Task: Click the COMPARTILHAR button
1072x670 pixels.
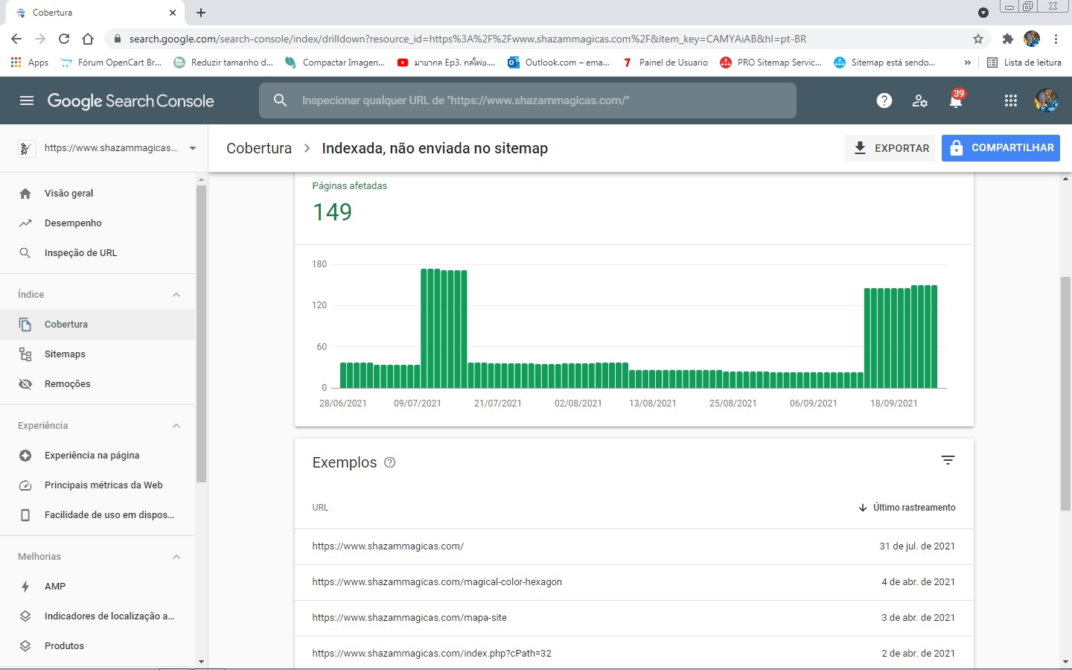Action: click(x=1001, y=148)
